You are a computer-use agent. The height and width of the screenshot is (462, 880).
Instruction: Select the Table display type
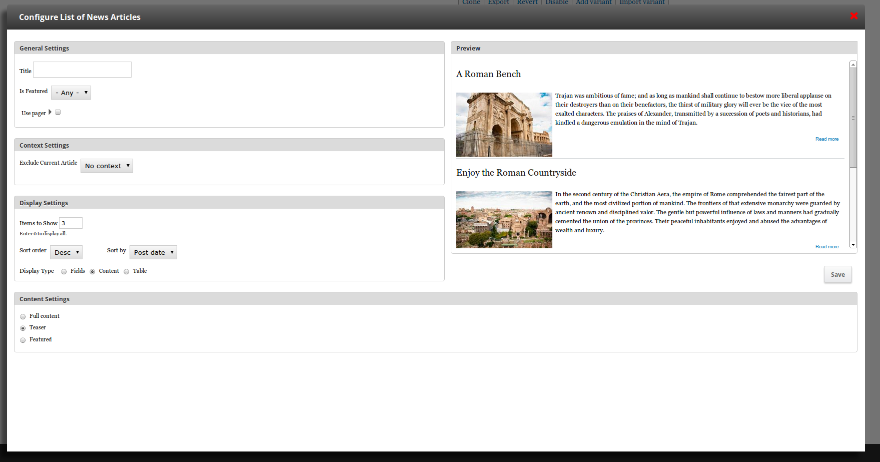127,271
